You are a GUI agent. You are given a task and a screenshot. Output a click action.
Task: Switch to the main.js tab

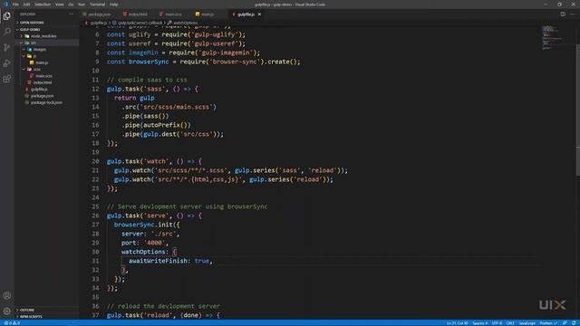click(x=207, y=14)
